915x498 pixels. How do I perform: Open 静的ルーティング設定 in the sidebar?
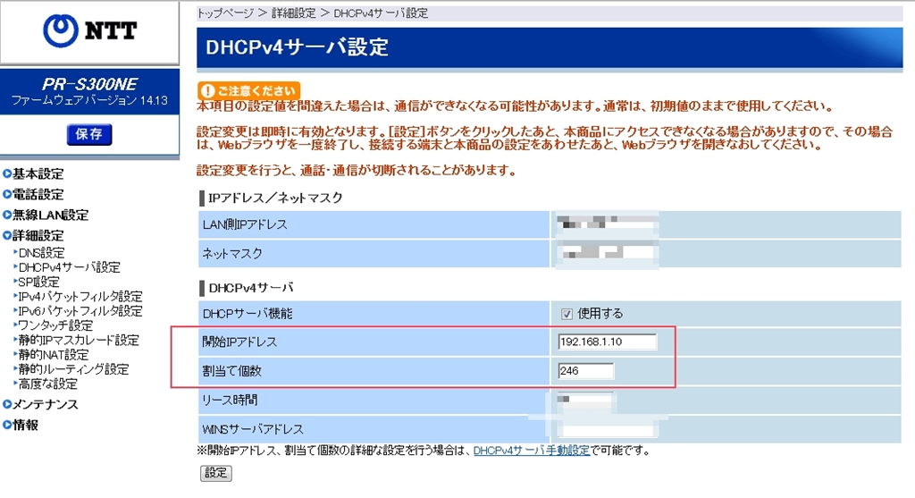point(73,369)
